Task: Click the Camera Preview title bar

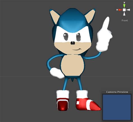Action: (x=117, y=92)
